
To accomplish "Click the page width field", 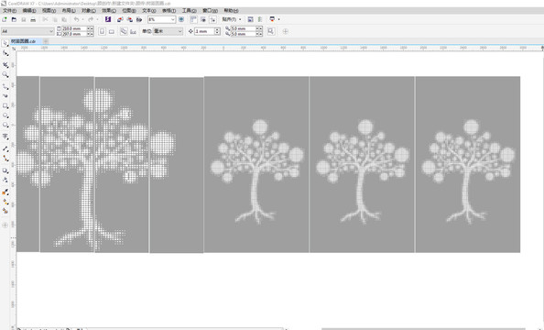I will (74, 28).
